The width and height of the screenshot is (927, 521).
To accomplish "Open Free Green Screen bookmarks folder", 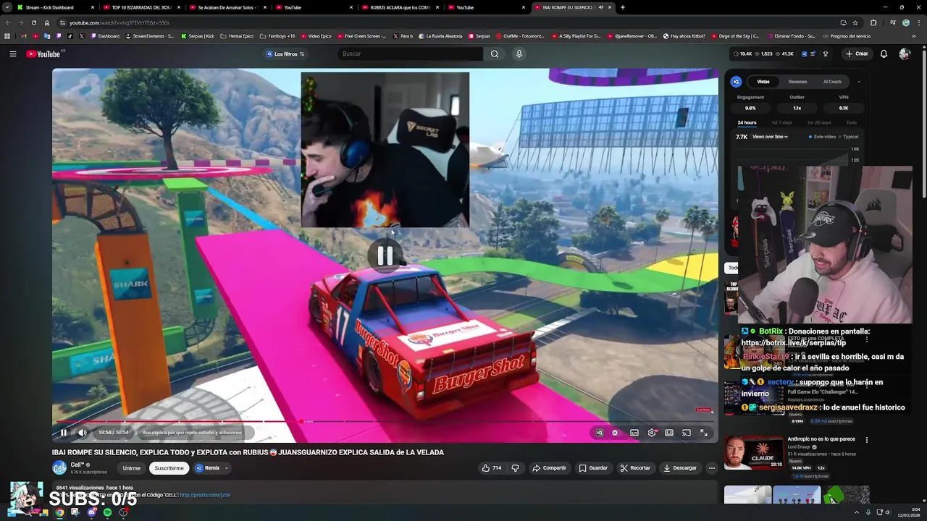I will click(361, 35).
